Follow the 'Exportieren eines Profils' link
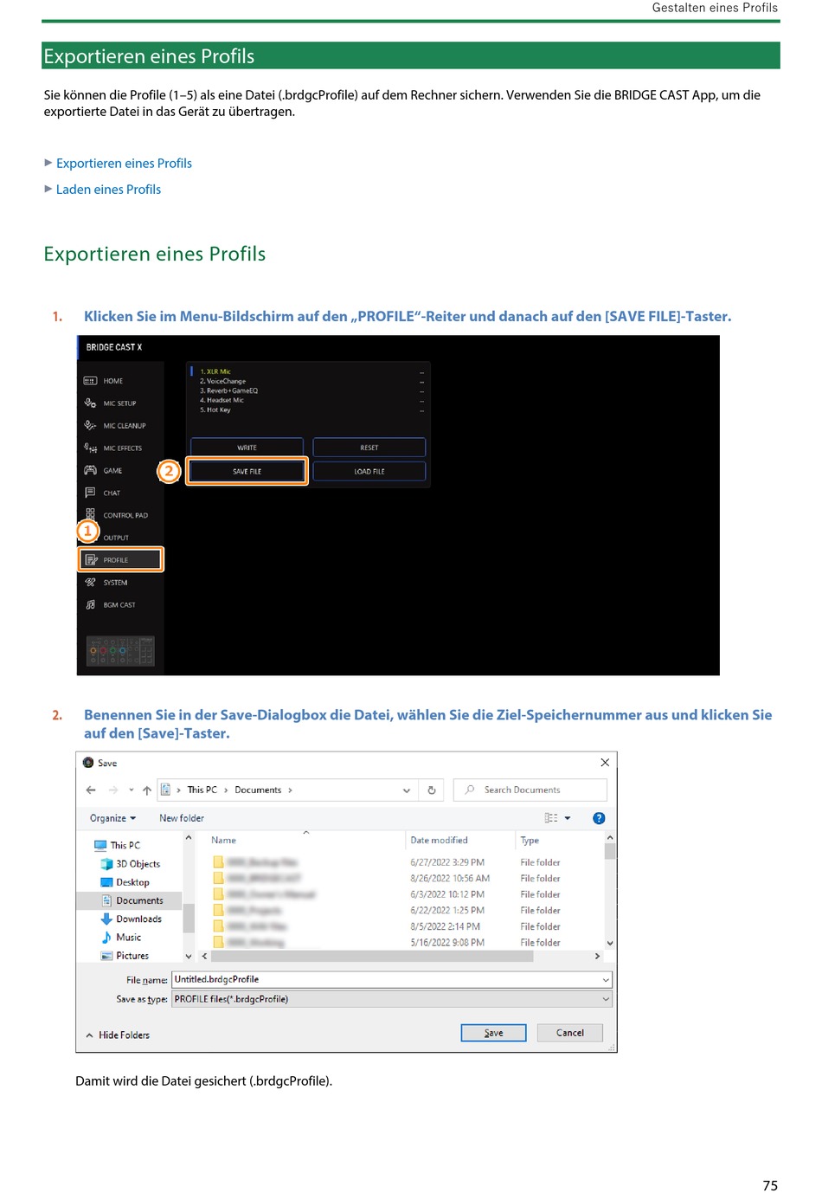The height and width of the screenshot is (1193, 822). click(x=124, y=163)
